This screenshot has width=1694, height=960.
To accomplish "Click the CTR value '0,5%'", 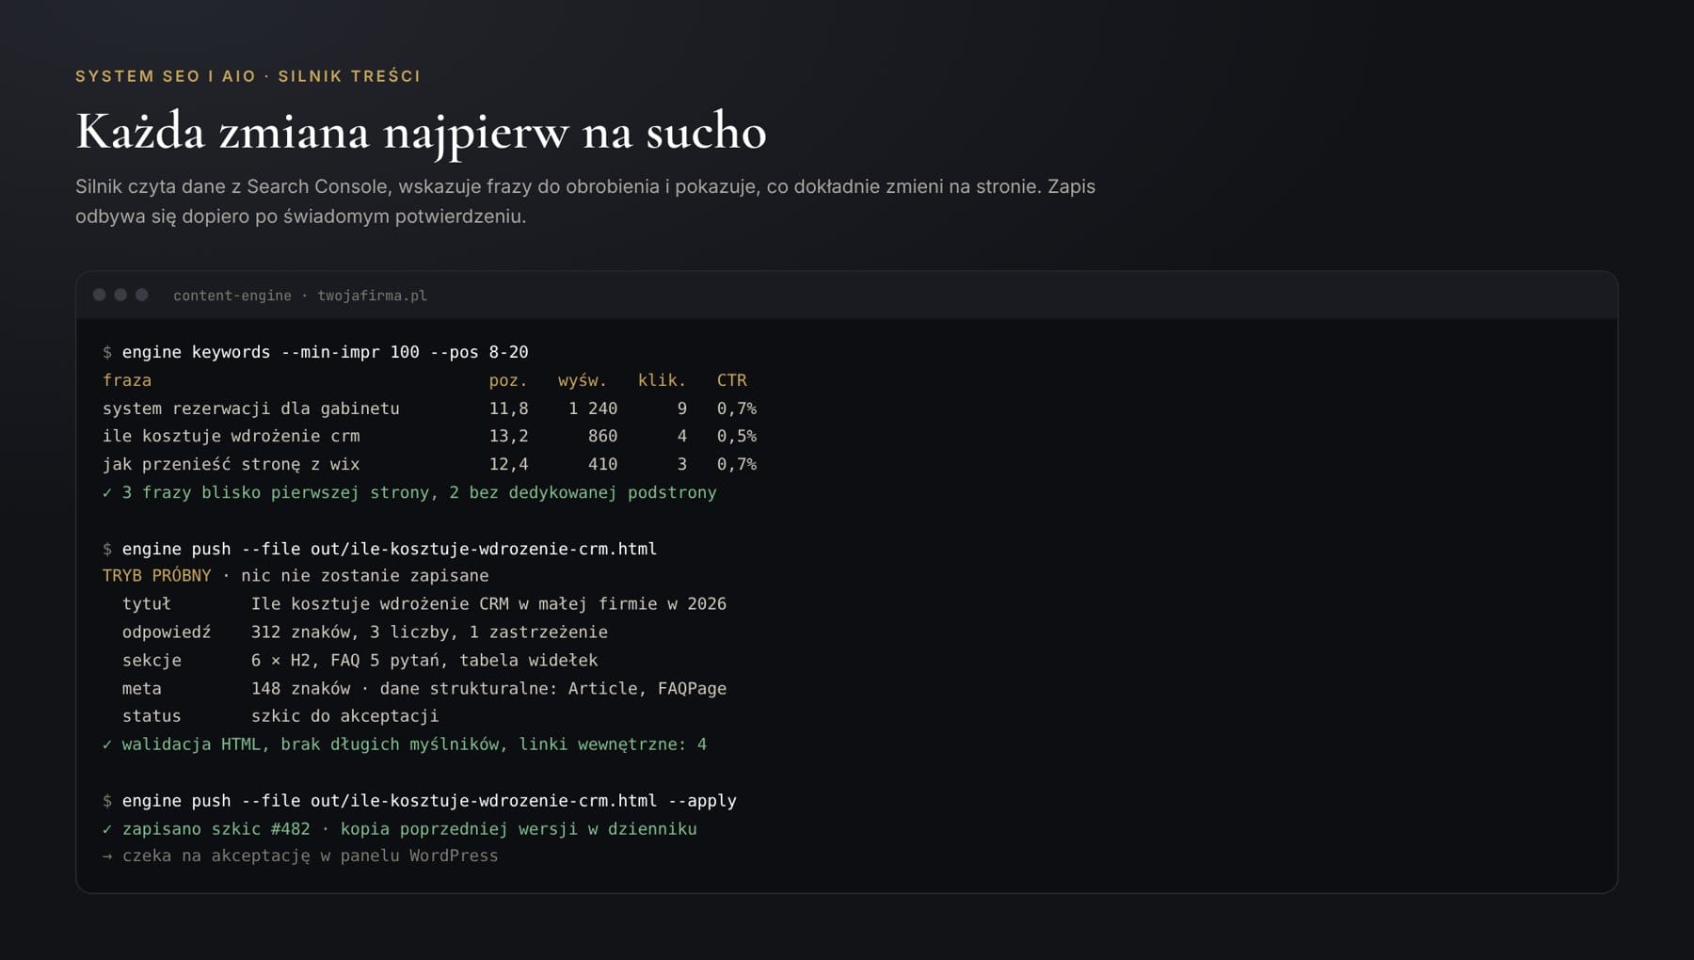I will point(737,436).
